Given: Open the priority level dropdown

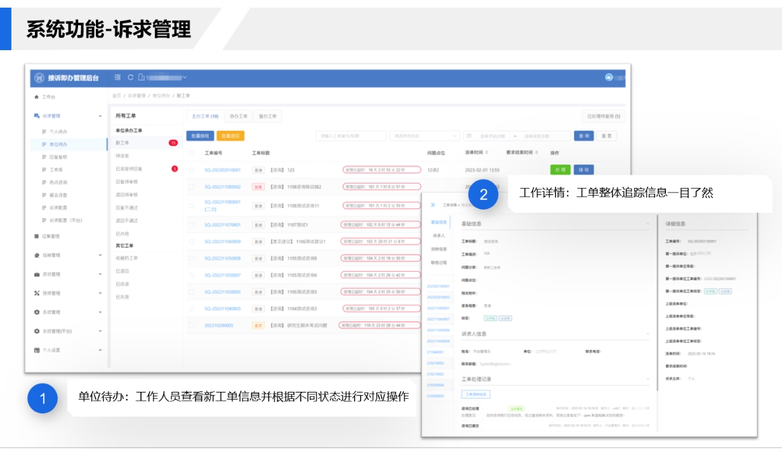Looking at the screenshot, I should pos(425,136).
